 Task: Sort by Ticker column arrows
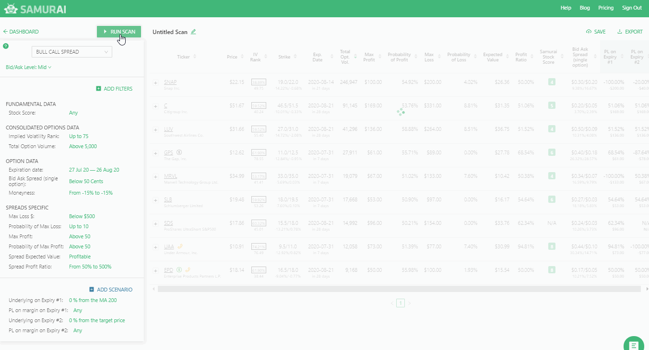(195, 57)
